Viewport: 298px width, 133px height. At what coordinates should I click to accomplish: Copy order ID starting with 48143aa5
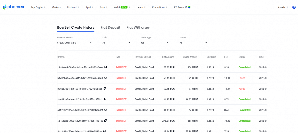click(106, 120)
